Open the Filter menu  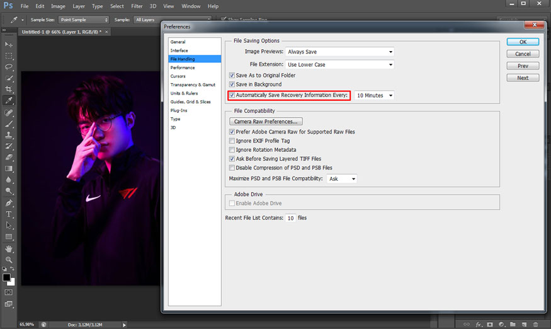point(137,6)
